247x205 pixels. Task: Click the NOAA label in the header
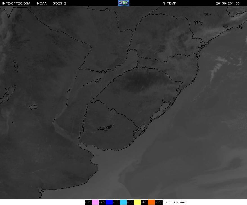pos(42,3)
